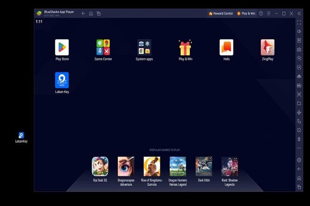Click the location pin icon in sidebar
Image resolution: width=310 pixels, height=206 pixels.
point(299,139)
